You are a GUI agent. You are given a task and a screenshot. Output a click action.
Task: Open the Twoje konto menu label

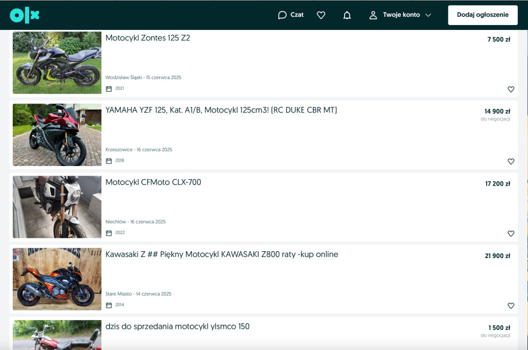coord(401,15)
